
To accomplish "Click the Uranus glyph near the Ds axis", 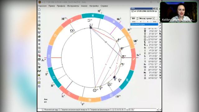I will click(123, 57).
